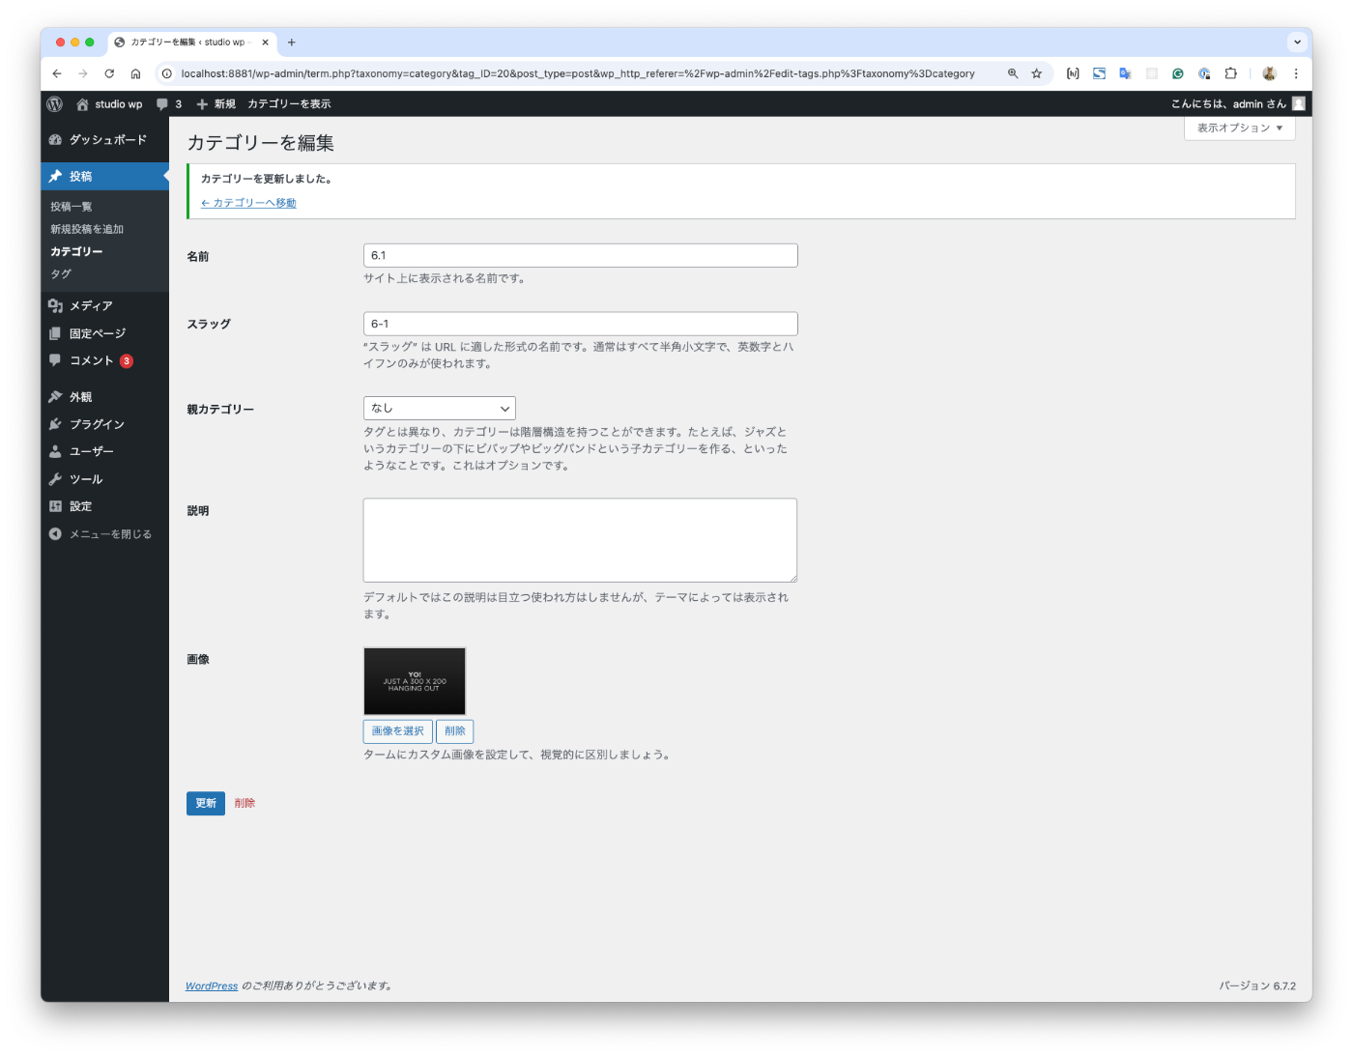Screen dimensions: 1353x1056
Task: Click the カテゴリーを編集 page heading
Action: [x=261, y=143]
